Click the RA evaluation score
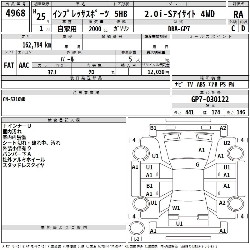Image resolution: width=250 pixels, height=250 pixels. coord(238,14)
